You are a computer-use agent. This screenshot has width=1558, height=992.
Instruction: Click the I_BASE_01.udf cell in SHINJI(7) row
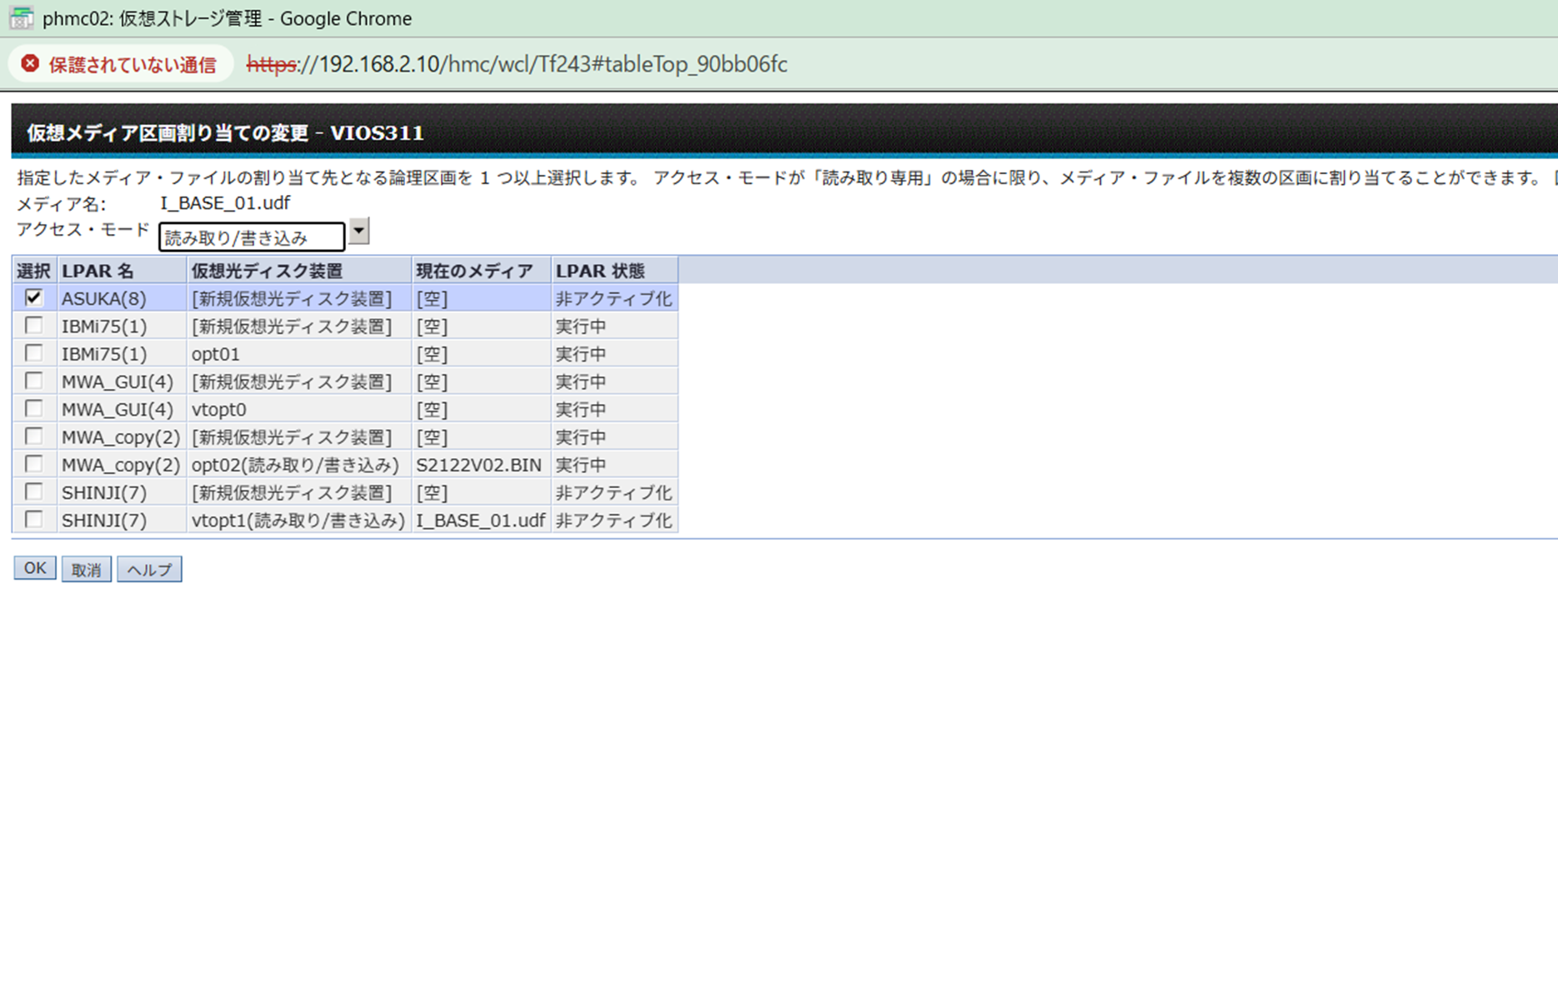[482, 521]
